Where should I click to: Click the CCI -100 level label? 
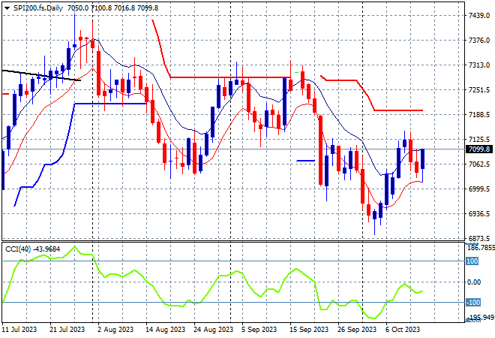point(473,303)
